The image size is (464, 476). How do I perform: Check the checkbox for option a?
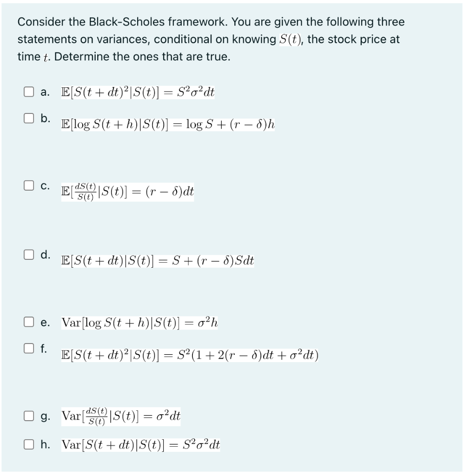[28, 91]
